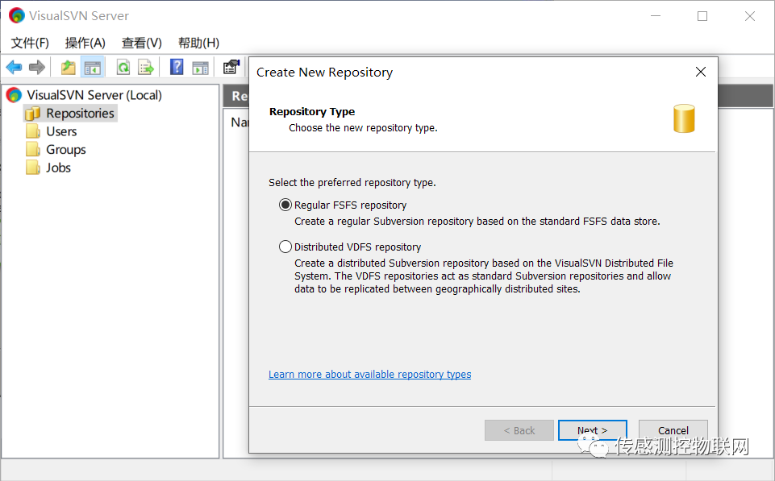Select VisualSVN Server (Local) tree node
Screen dimensions: 775x481
point(94,95)
